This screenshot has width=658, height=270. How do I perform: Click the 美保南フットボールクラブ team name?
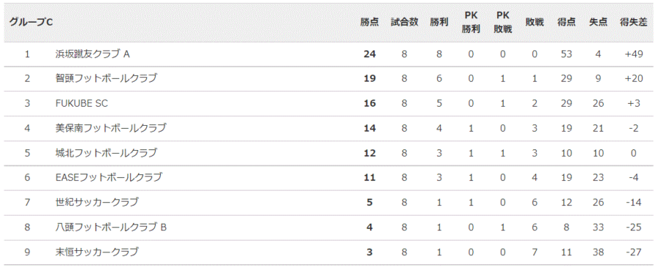(111, 128)
